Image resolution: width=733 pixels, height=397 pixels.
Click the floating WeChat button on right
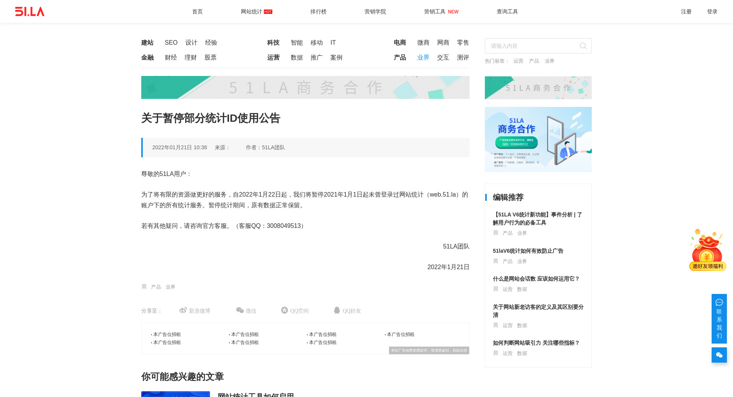tap(719, 355)
